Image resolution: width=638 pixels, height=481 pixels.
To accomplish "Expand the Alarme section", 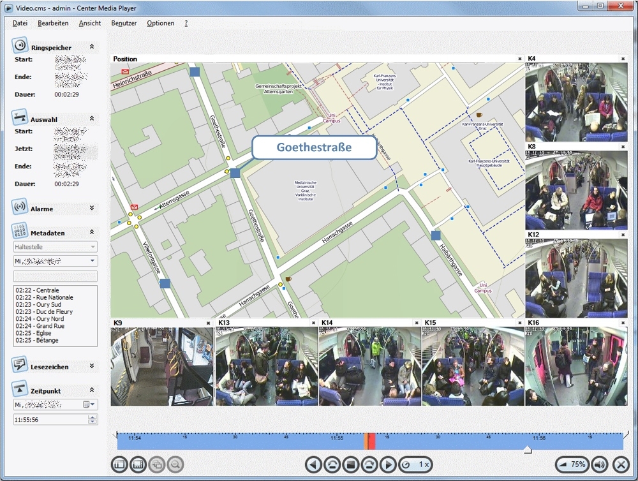I will tap(92, 208).
